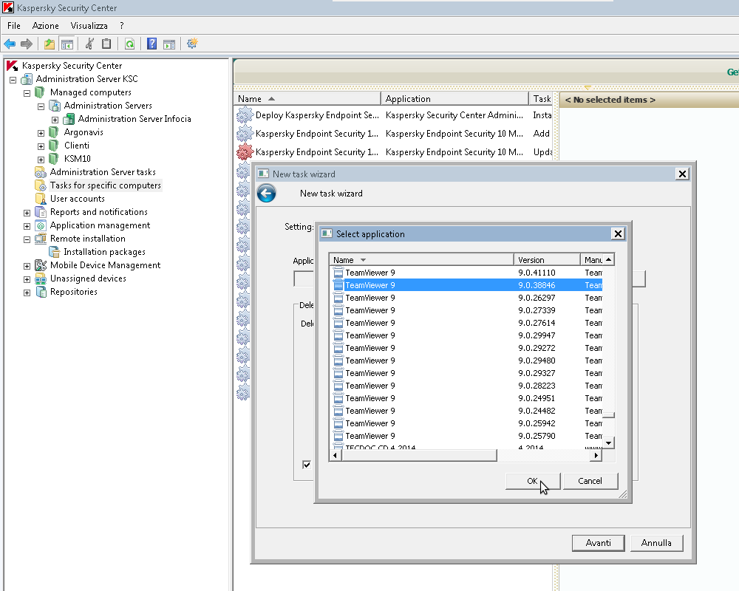Viewport: 739px width, 591px height.
Task: Select Tasks for specific computers tree item
Action: 105,185
